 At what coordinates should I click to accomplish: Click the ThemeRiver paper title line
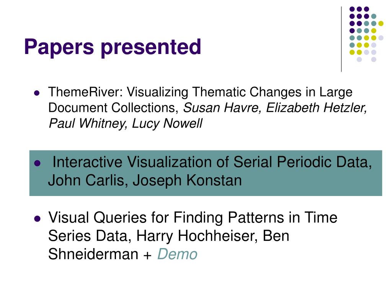[x=200, y=92]
